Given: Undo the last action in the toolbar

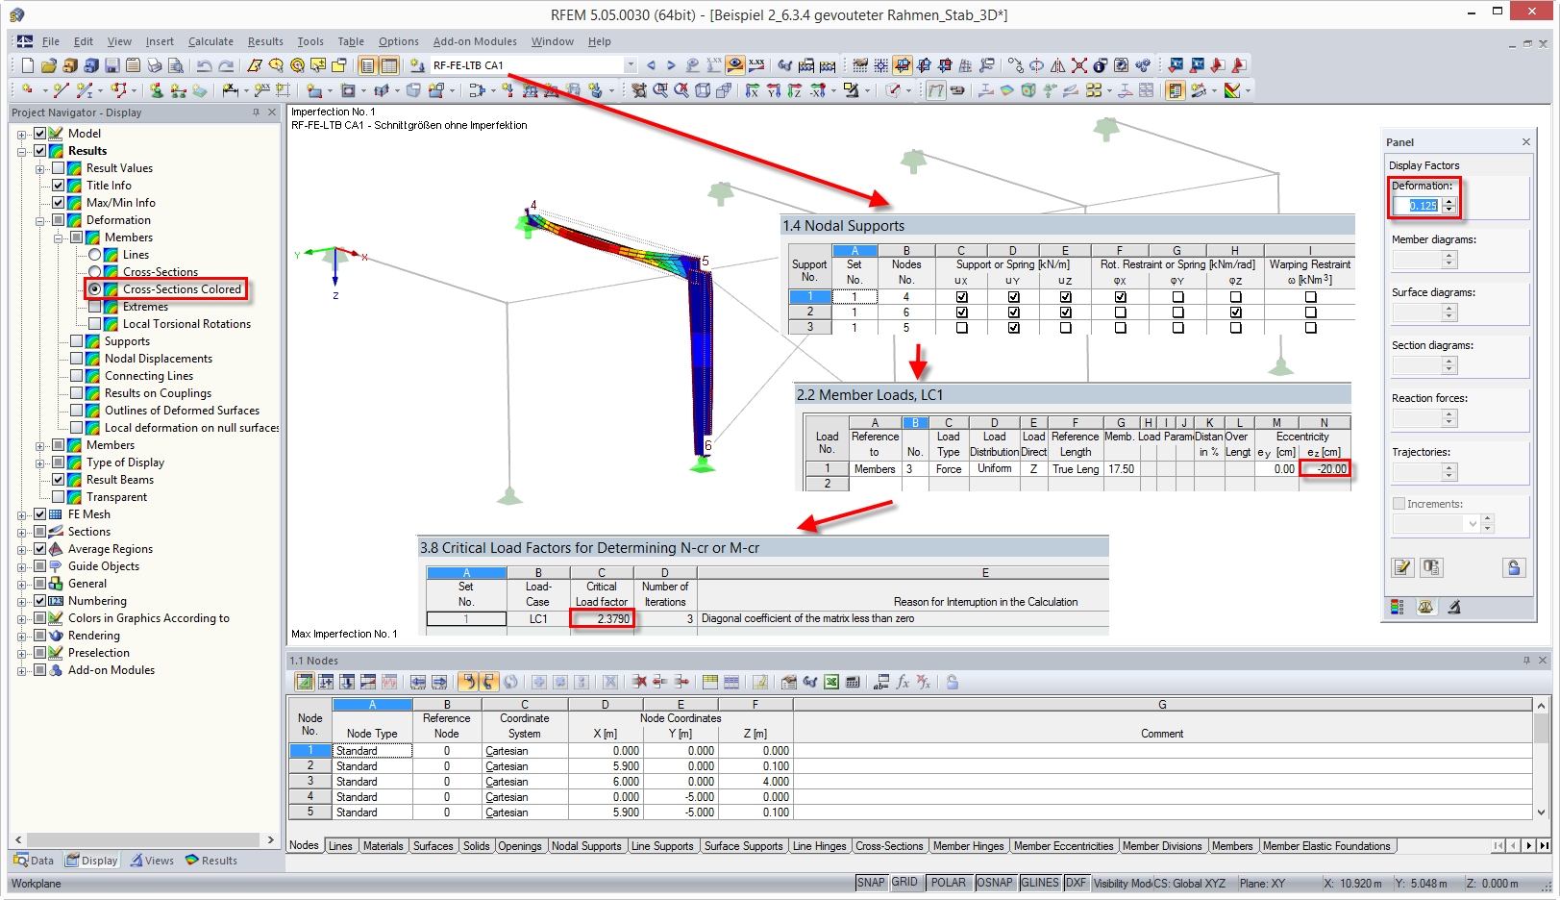Looking at the screenshot, I should pyautogui.click(x=204, y=65).
